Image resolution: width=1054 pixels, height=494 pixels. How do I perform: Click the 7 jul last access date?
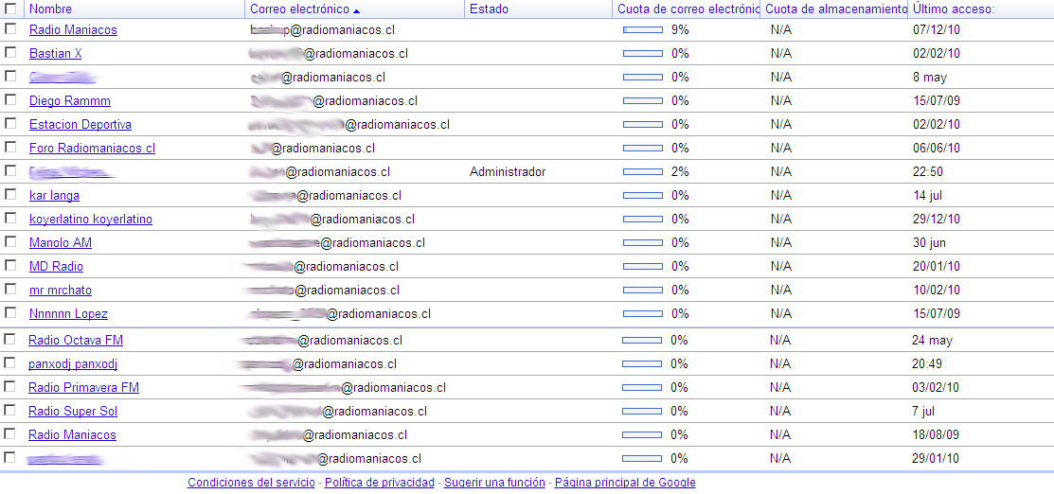click(923, 411)
